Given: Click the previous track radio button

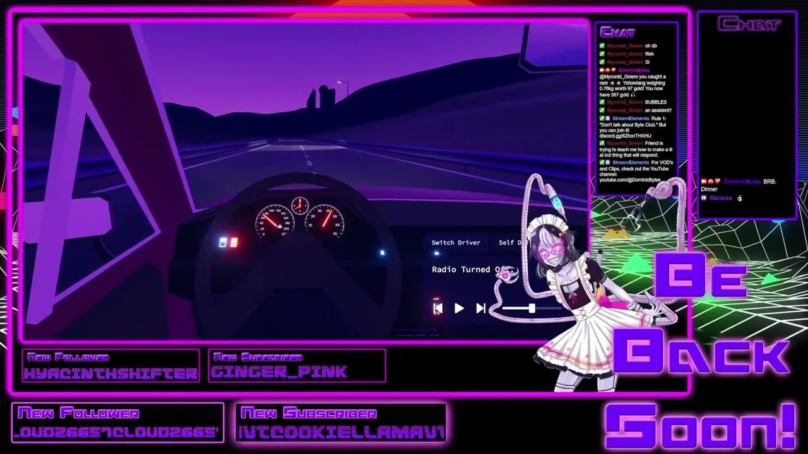Looking at the screenshot, I should 437,308.
